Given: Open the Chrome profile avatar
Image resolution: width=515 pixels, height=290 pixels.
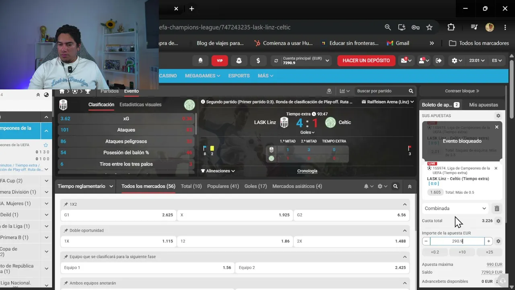Looking at the screenshot, I should (x=490, y=27).
